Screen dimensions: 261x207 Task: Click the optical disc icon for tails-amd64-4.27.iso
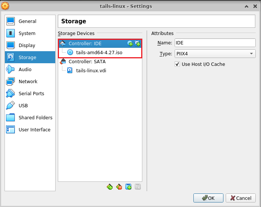[70, 52]
